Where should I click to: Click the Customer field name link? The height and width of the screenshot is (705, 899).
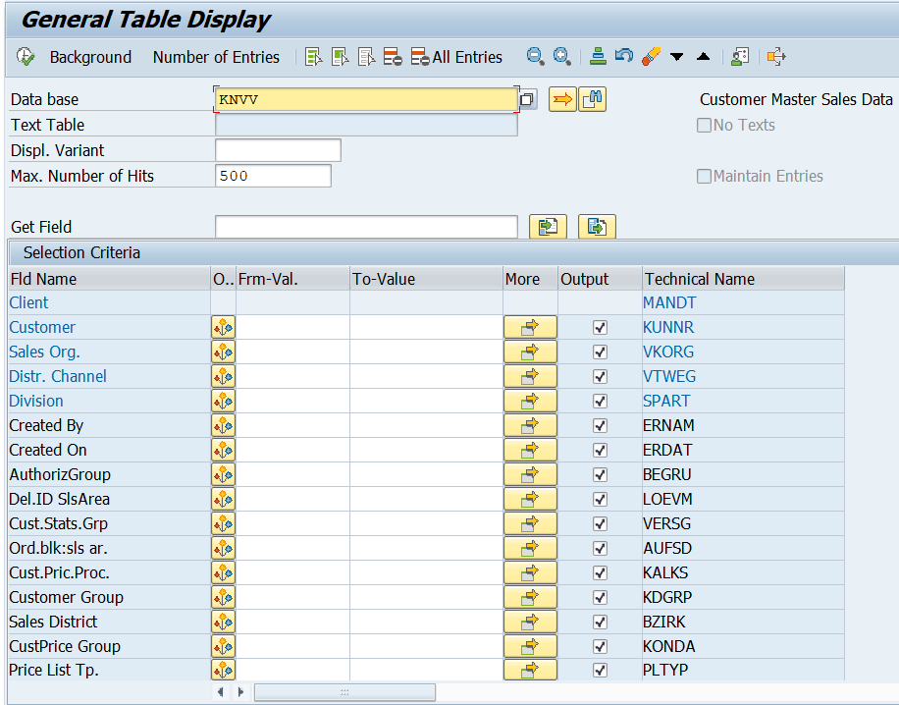coord(42,328)
